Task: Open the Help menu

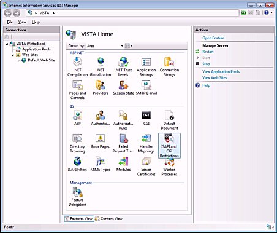Action: click(x=36, y=22)
